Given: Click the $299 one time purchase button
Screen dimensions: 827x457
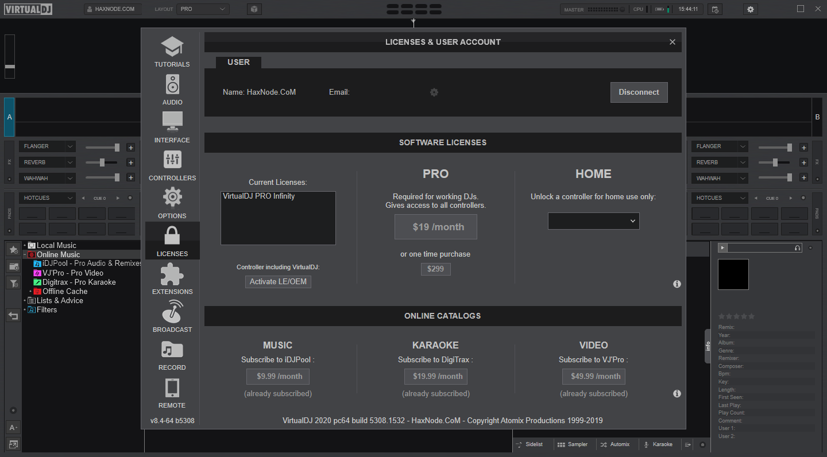Looking at the screenshot, I should 436,269.
